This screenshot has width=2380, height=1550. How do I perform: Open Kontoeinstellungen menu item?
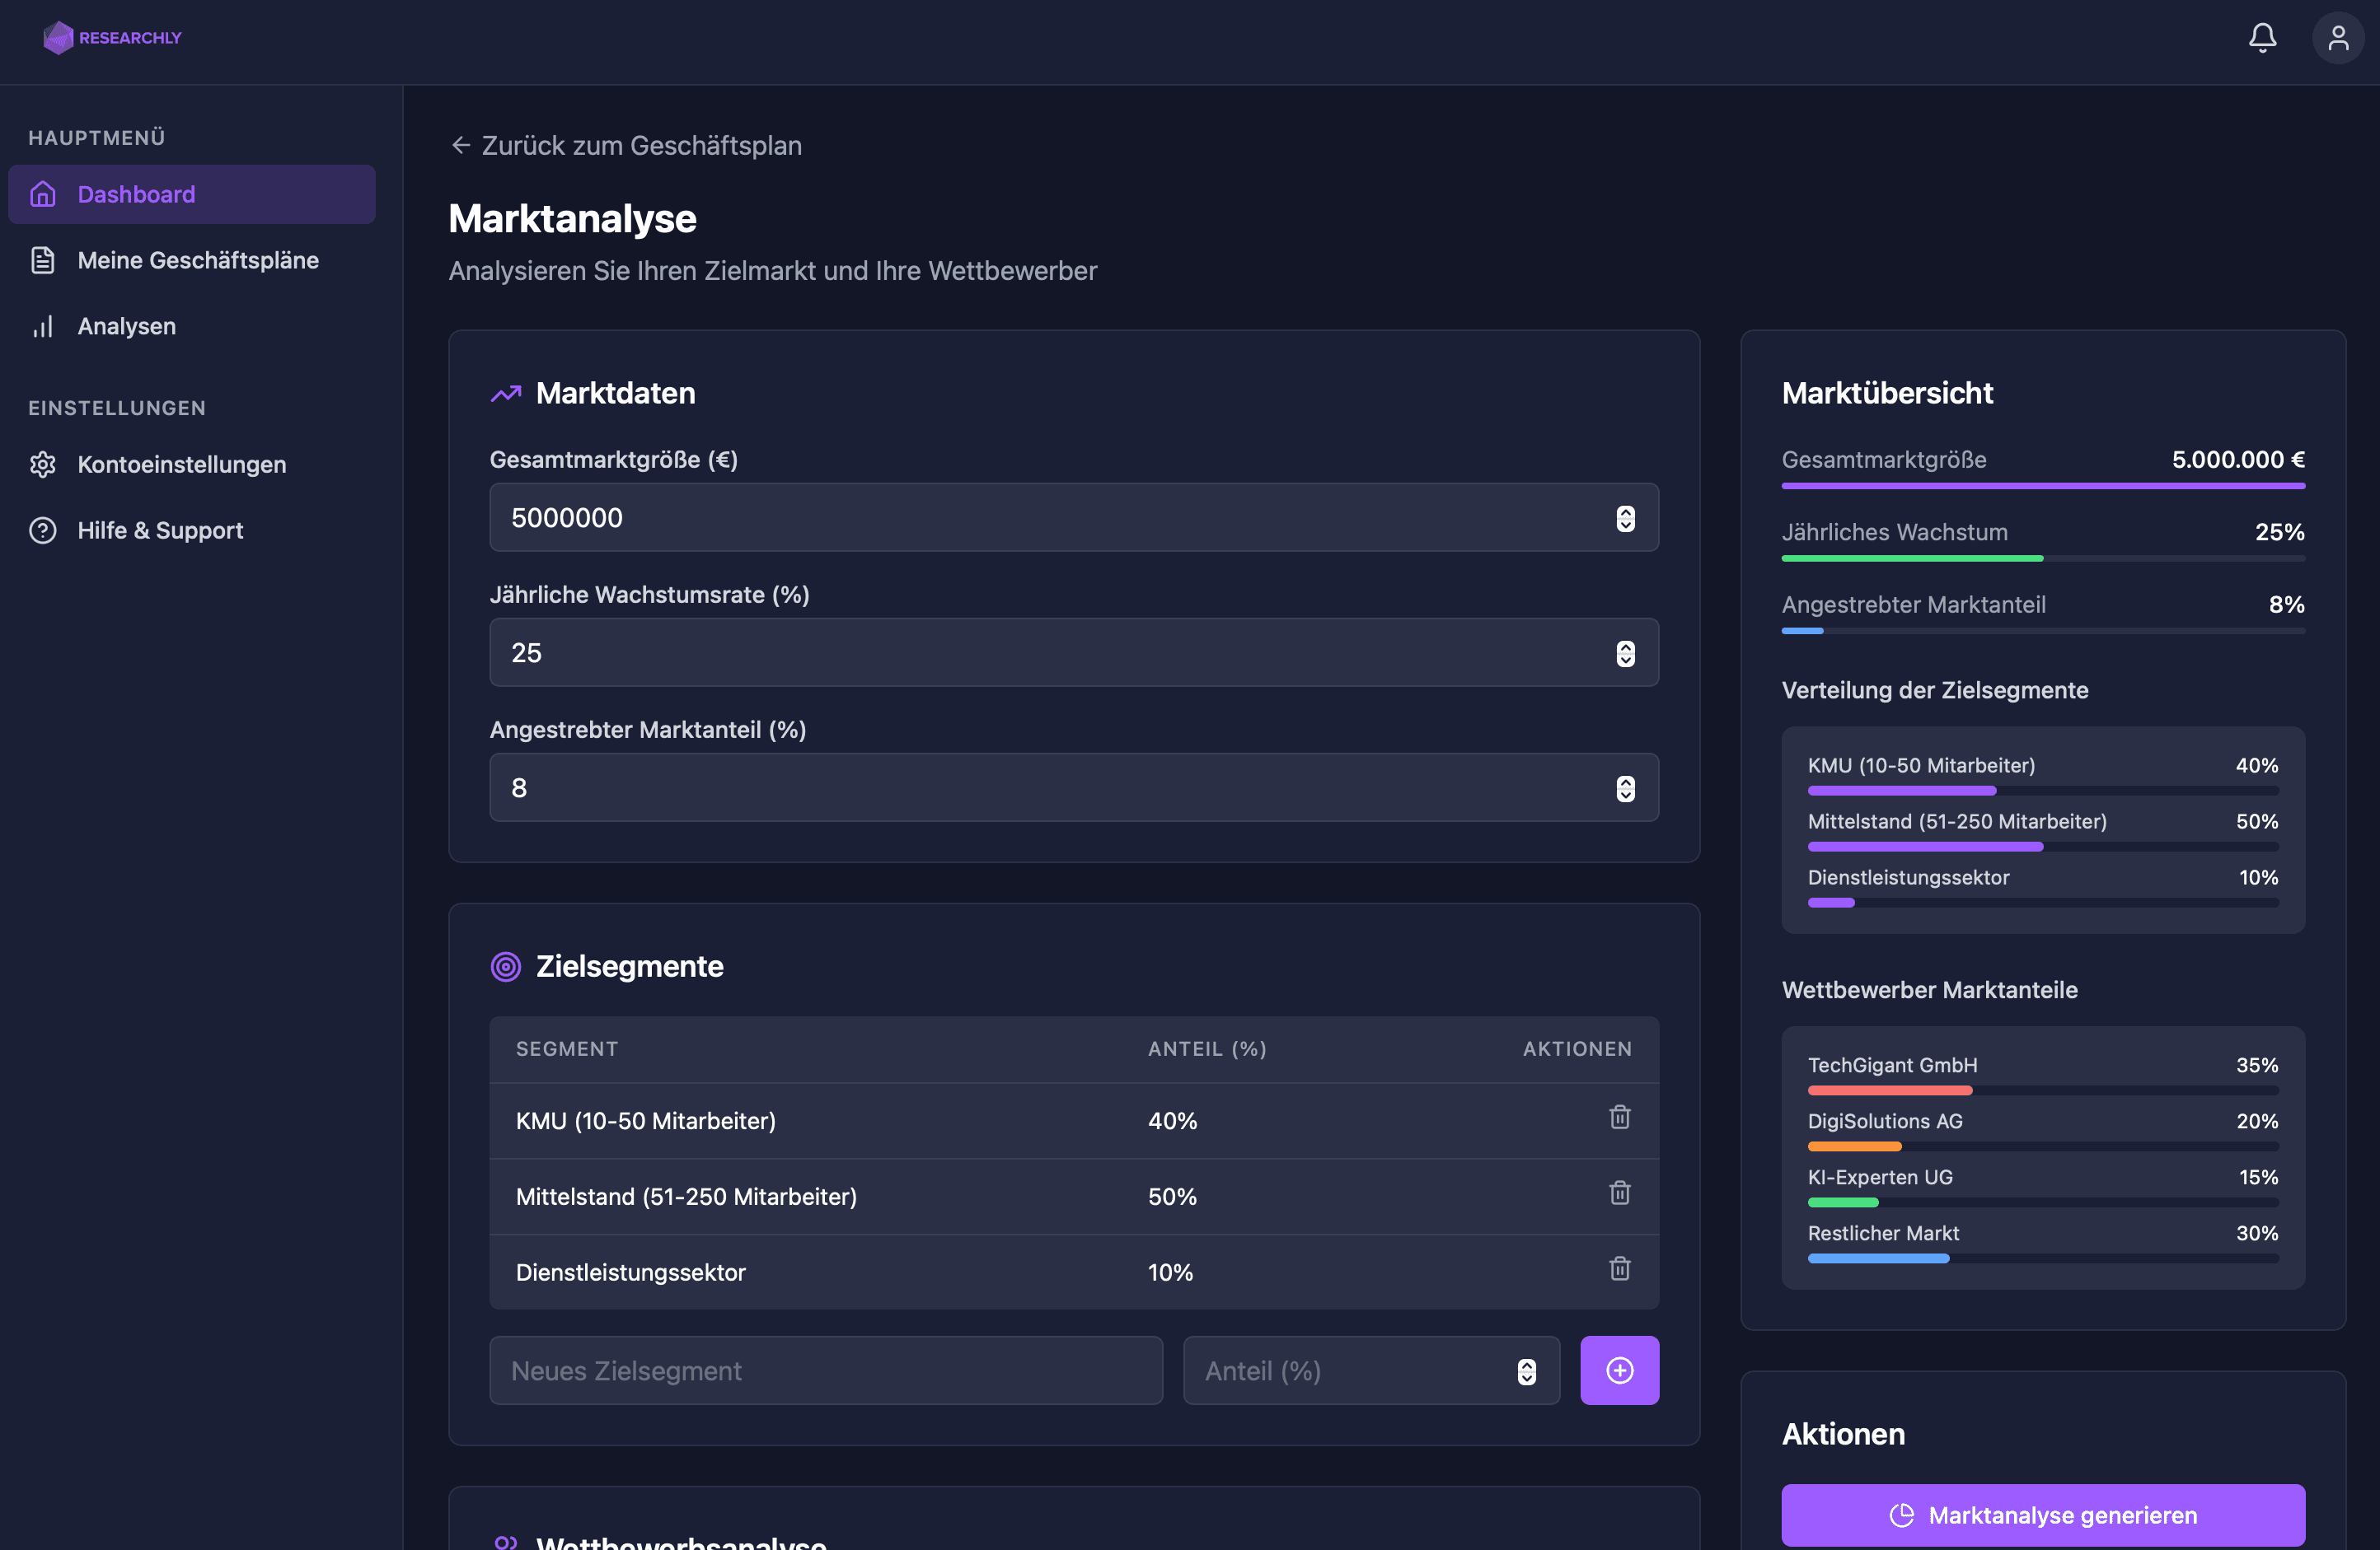pos(192,465)
